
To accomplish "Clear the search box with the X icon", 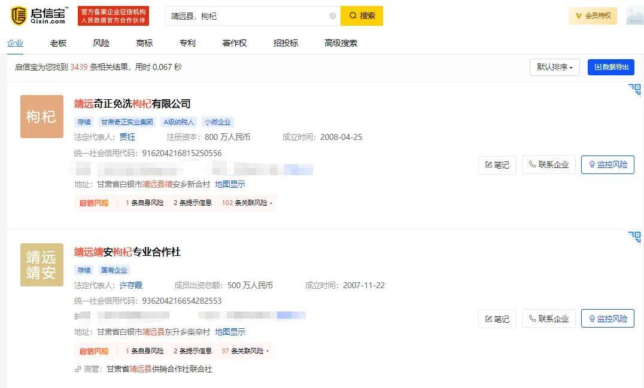I will (x=333, y=16).
